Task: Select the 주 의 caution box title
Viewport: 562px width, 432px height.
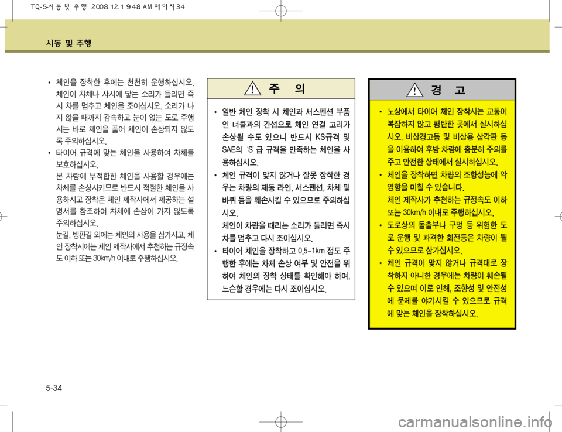Action: coord(287,88)
